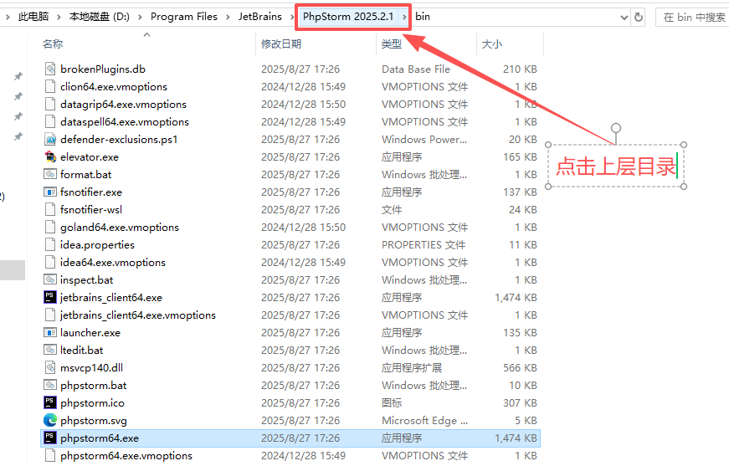Click the refresh button beside address bar

point(639,17)
